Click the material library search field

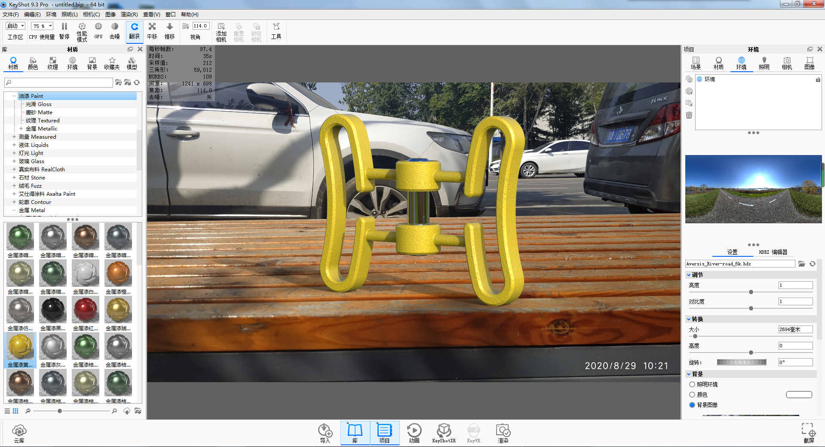coord(58,82)
